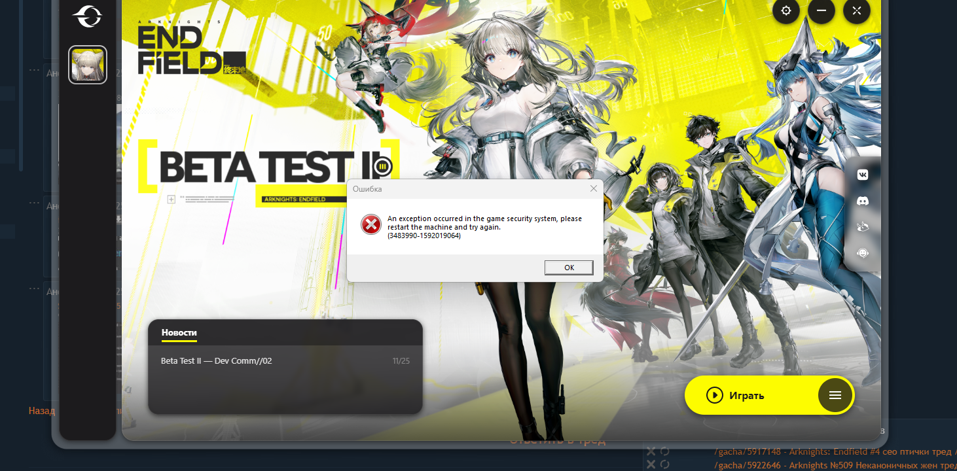Select the Endfield game thumbnail in sidebar
This screenshot has width=957, height=471.
click(88, 65)
